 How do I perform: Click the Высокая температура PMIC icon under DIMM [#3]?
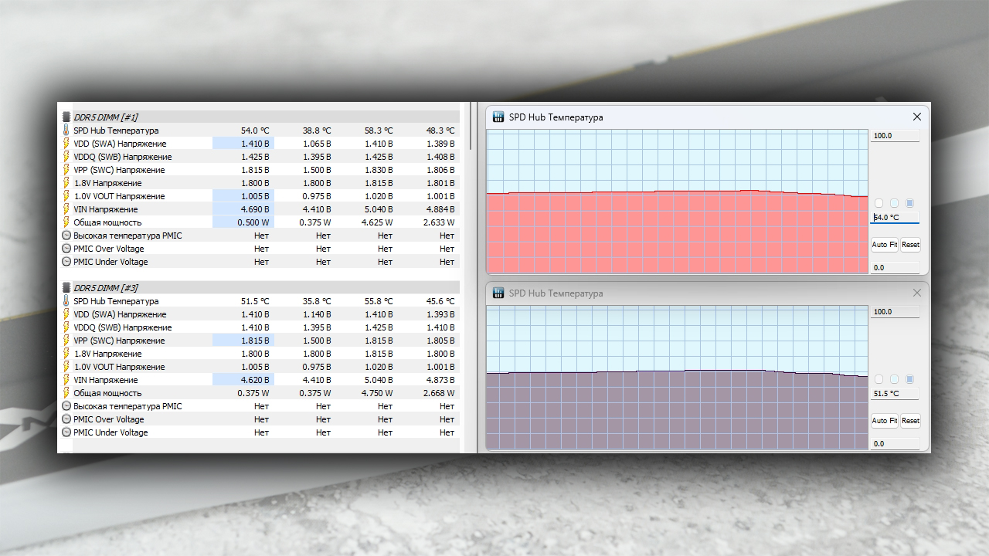point(66,406)
